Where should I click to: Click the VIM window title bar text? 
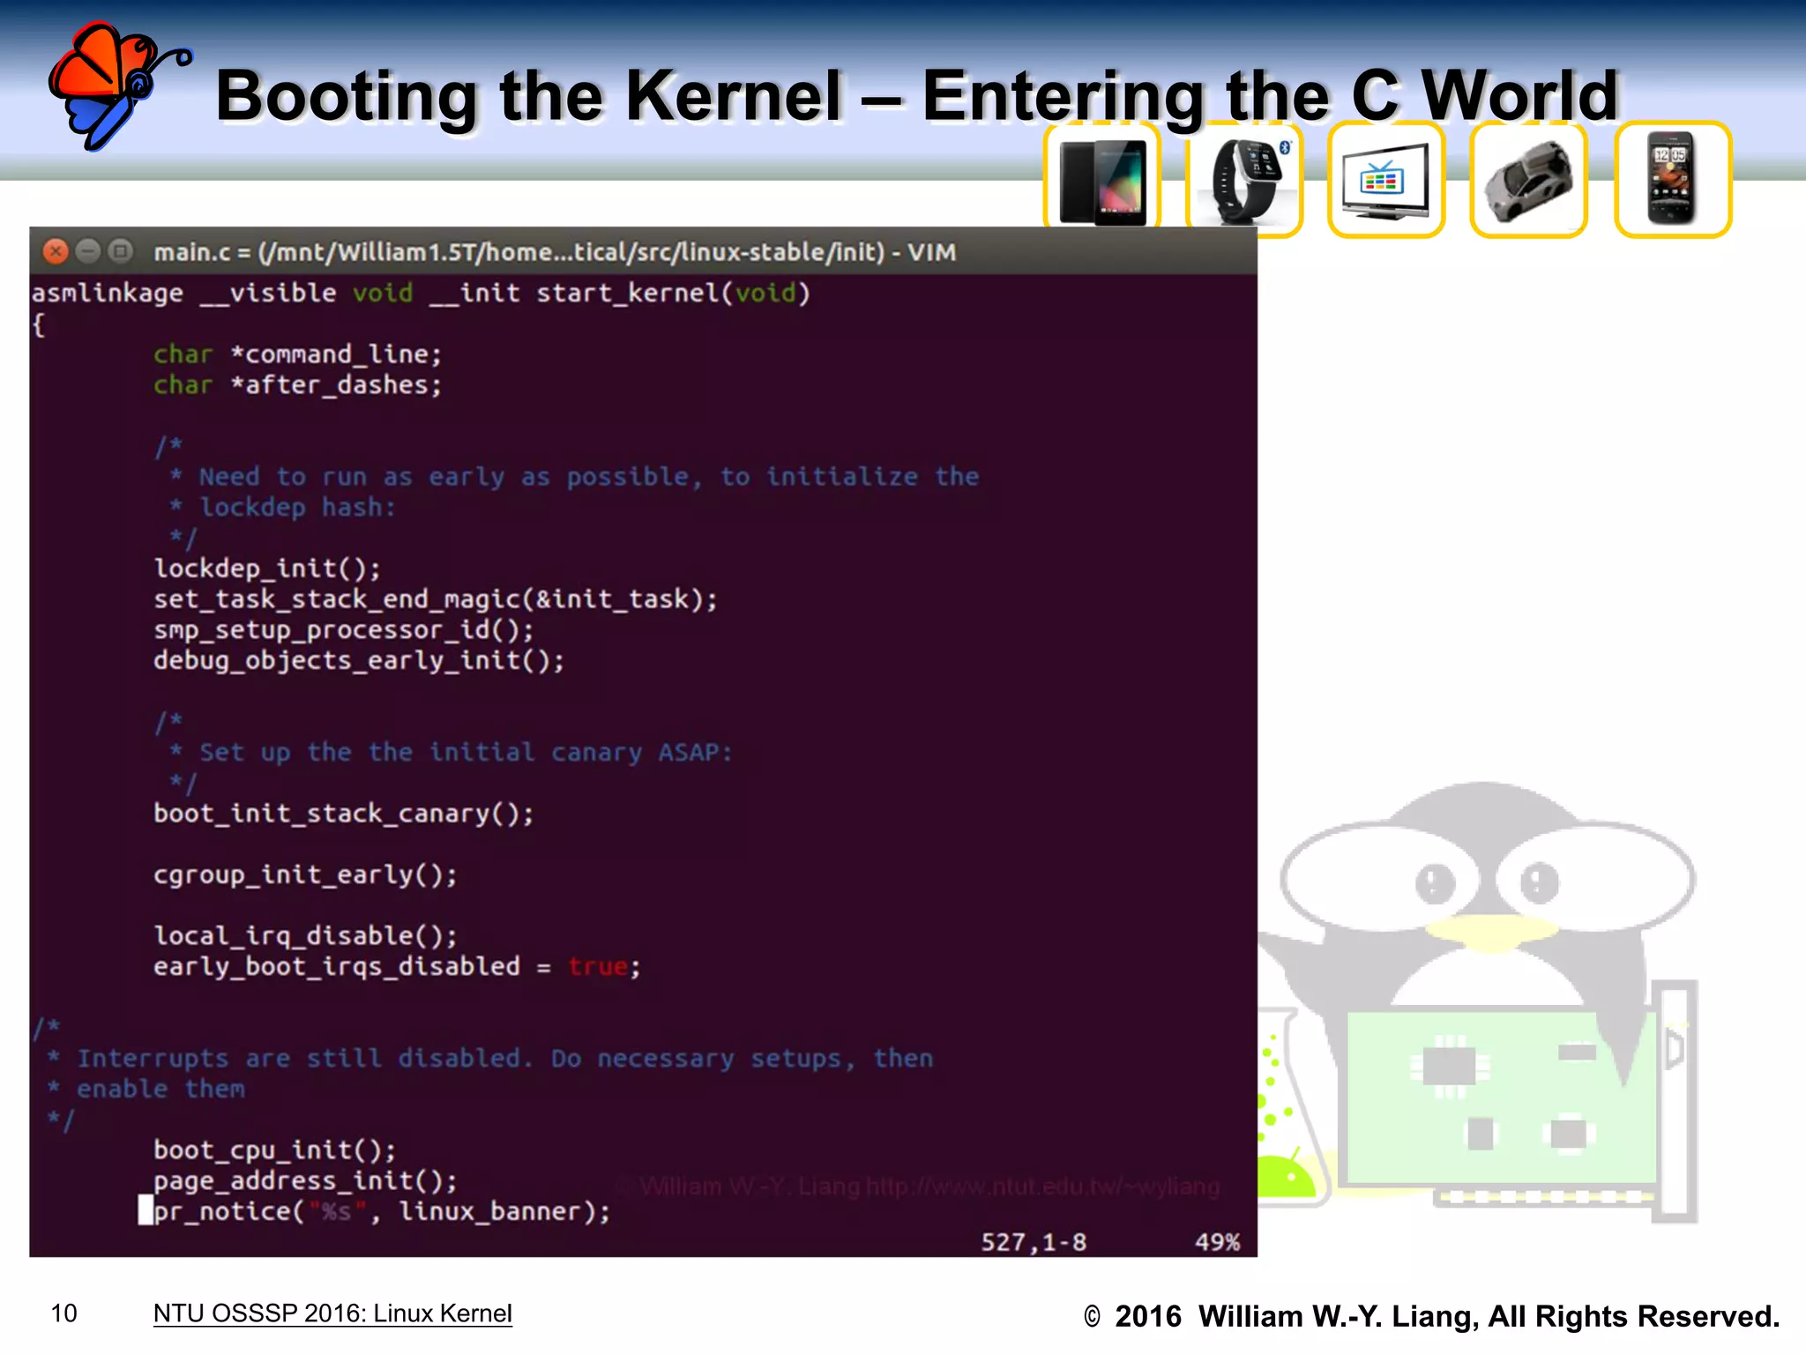point(554,253)
